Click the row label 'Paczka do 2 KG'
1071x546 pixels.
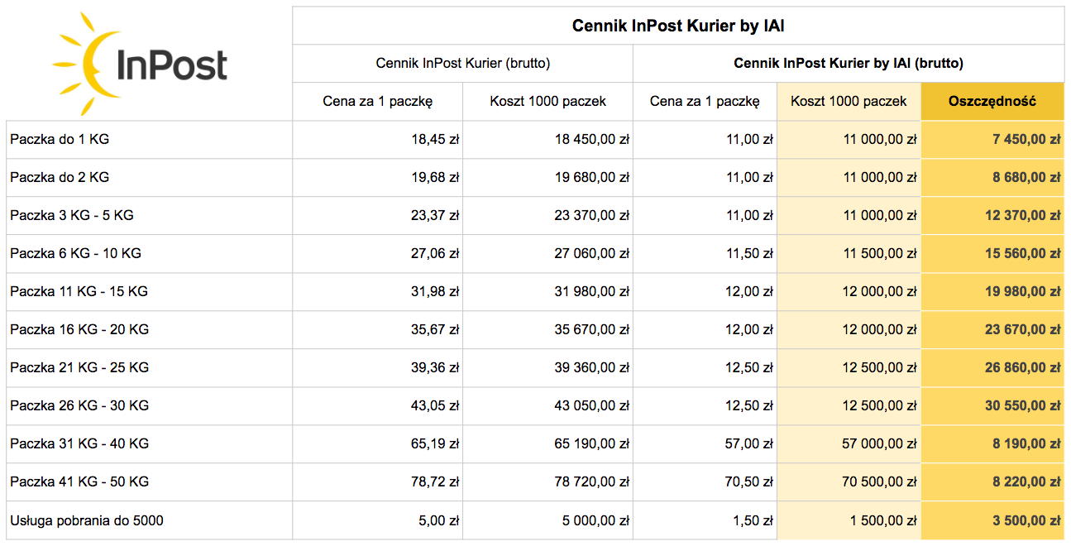point(60,178)
